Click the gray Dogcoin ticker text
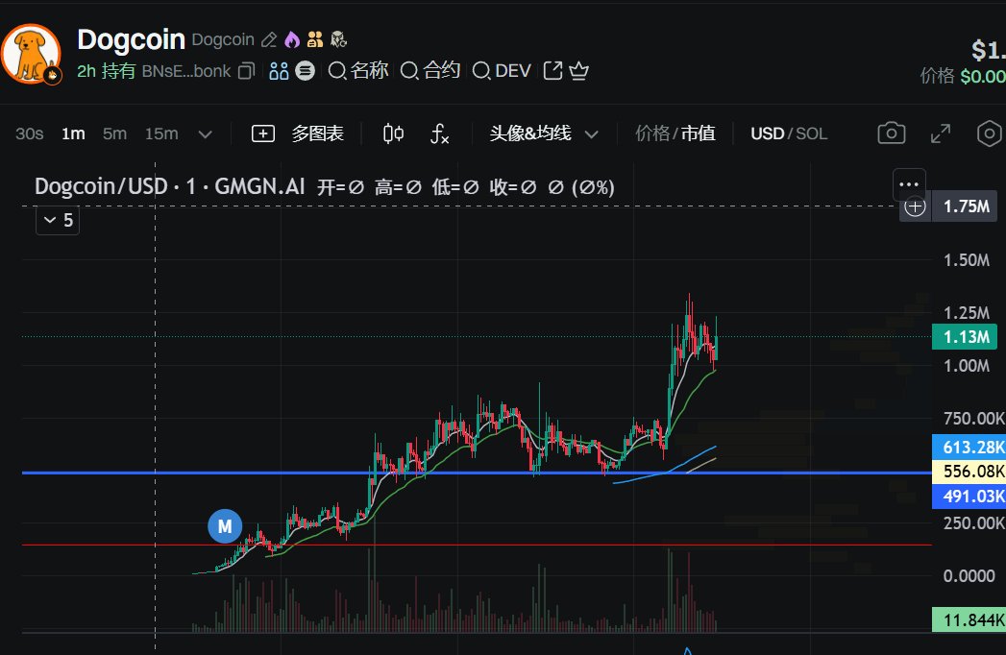This screenshot has width=1006, height=655. coord(223,39)
